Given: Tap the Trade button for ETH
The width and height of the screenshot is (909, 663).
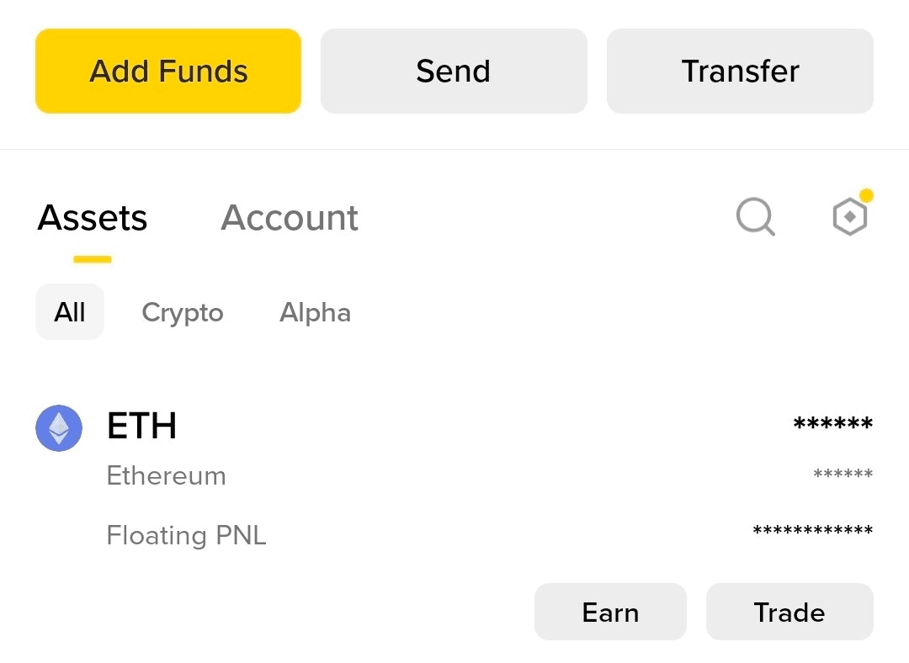Looking at the screenshot, I should coord(789,612).
